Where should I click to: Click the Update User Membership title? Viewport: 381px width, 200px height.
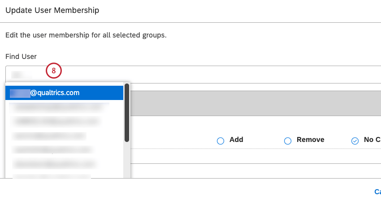pyautogui.click(x=52, y=10)
